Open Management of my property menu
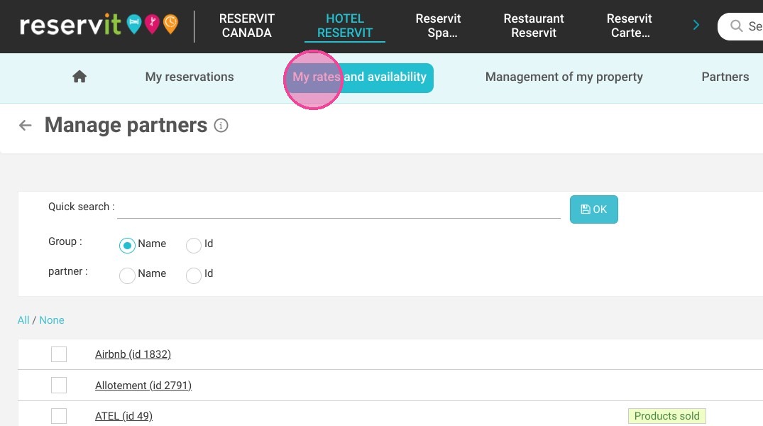This screenshot has height=426, width=763. pyautogui.click(x=564, y=77)
